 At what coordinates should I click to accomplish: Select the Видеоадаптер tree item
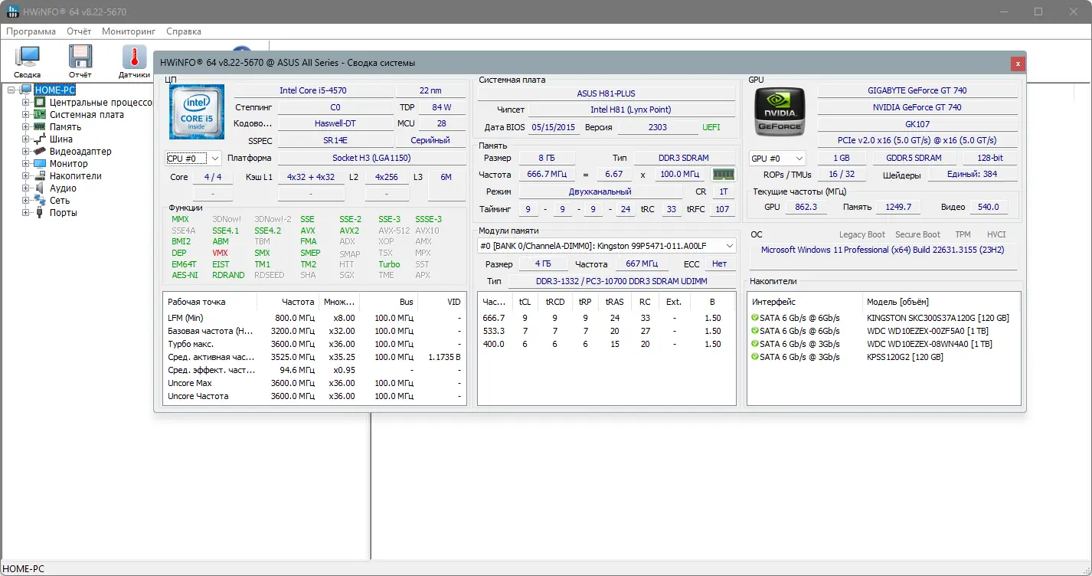click(80, 152)
